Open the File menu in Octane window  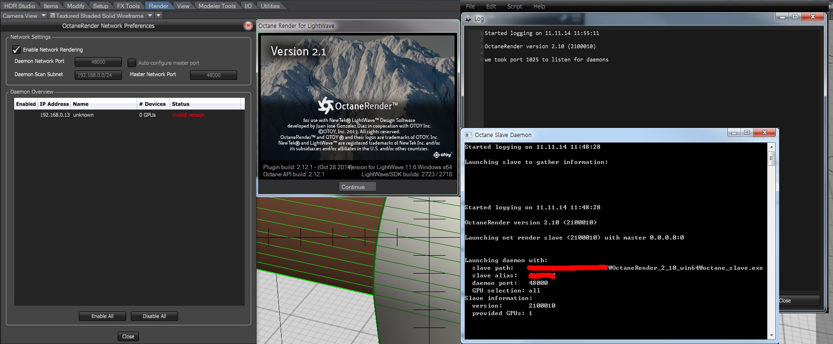[x=471, y=6]
